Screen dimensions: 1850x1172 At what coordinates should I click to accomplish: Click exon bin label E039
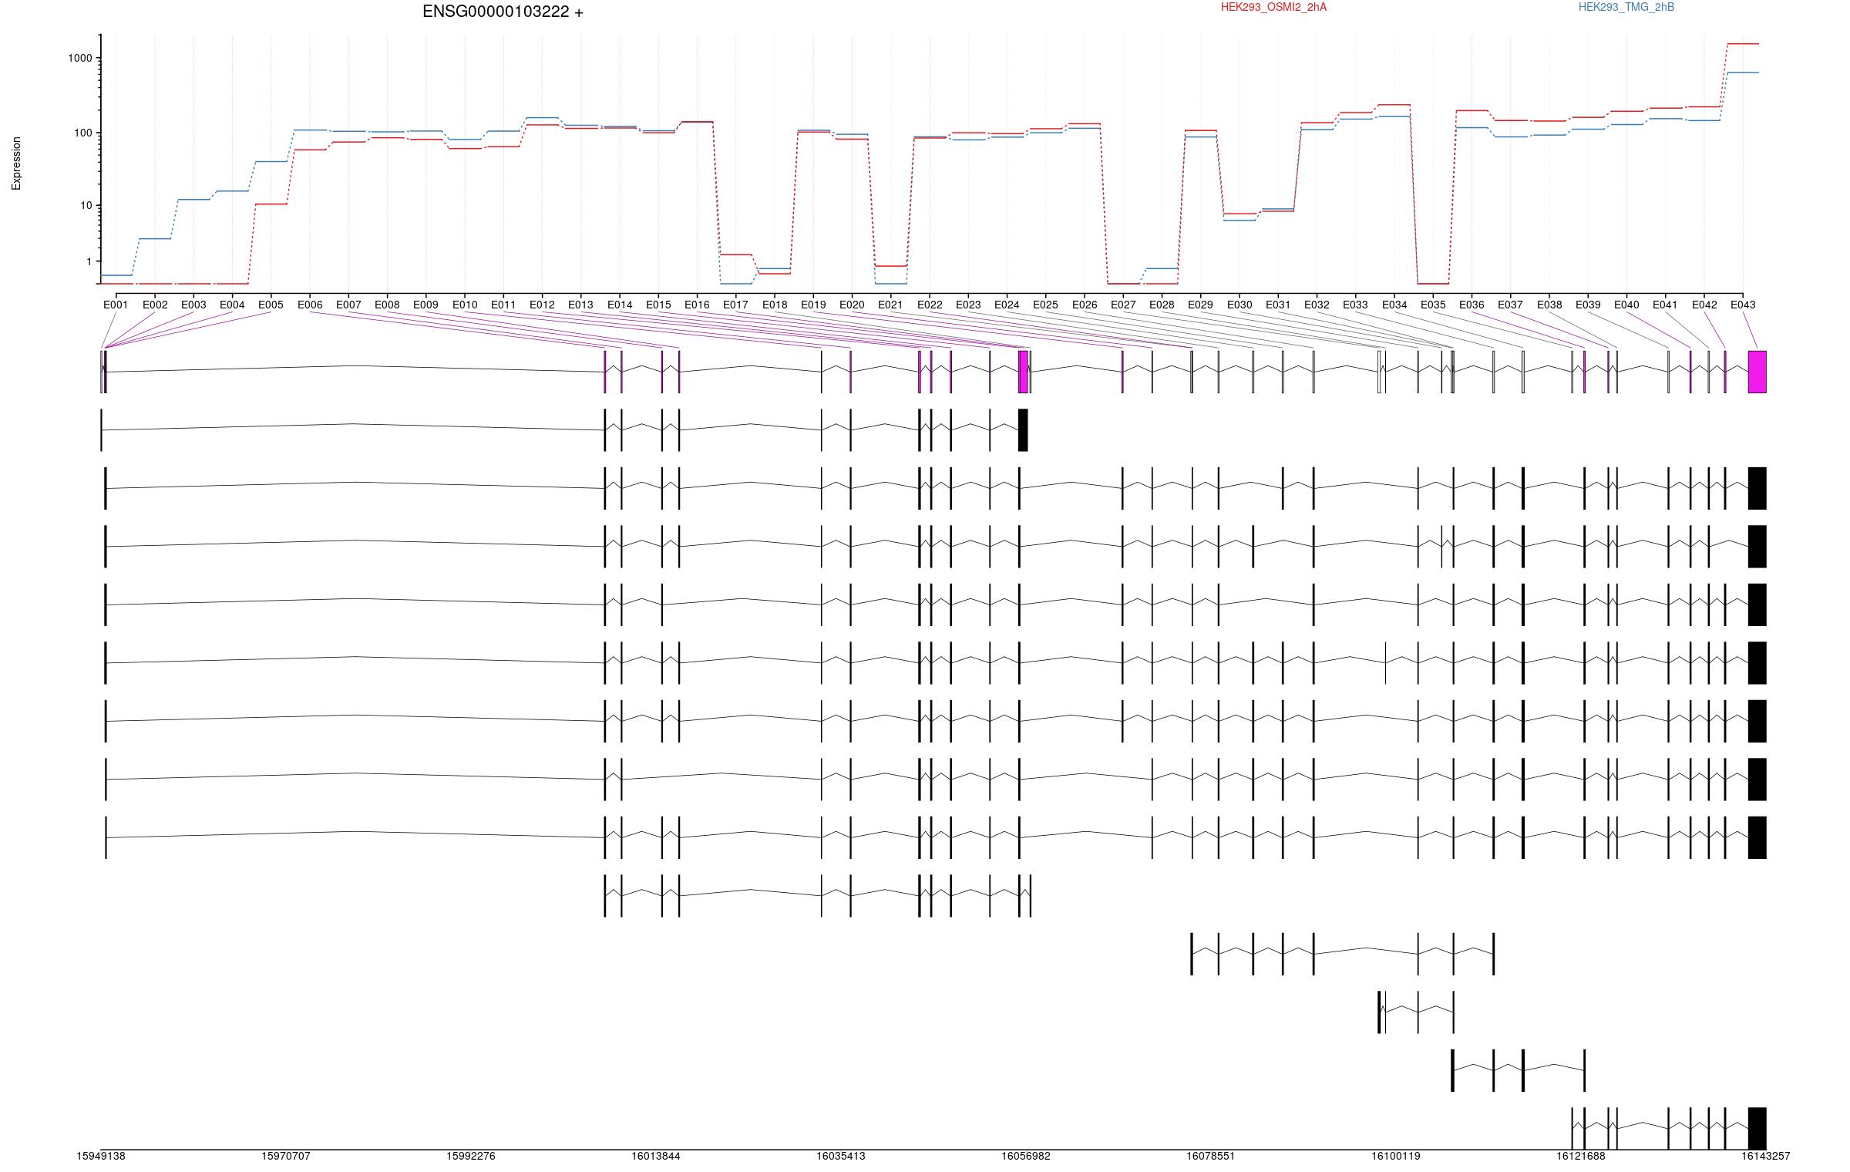pyautogui.click(x=1588, y=305)
